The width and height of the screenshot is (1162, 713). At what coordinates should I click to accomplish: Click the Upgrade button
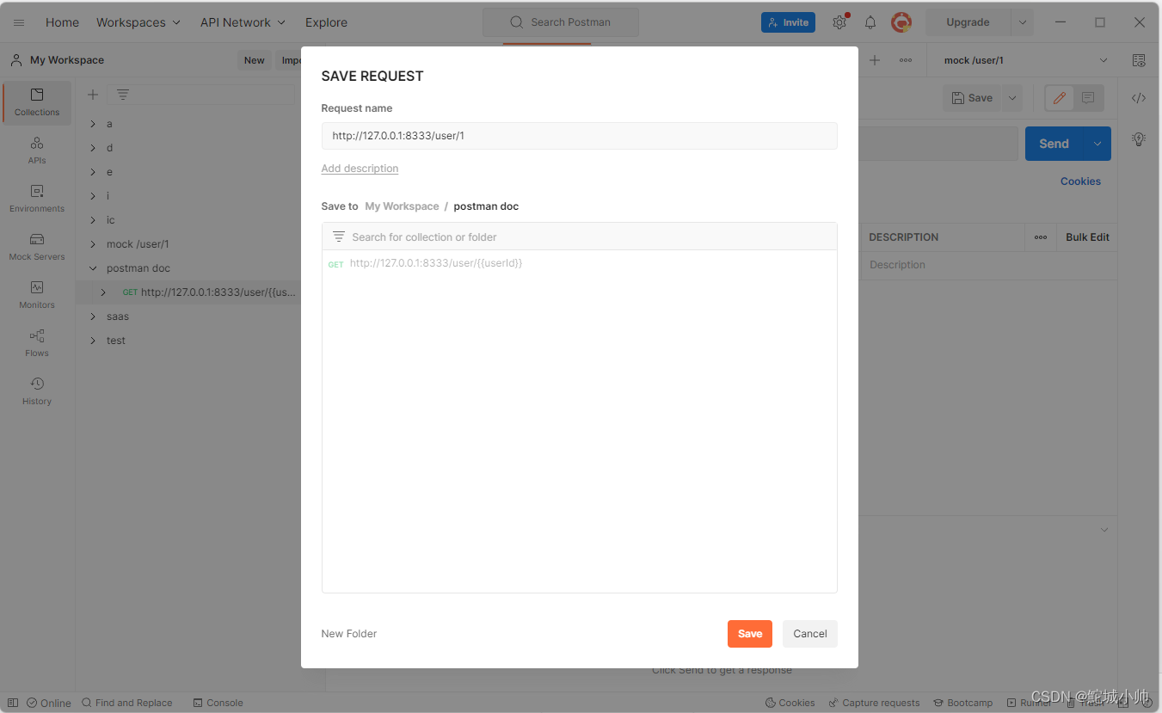tap(968, 22)
